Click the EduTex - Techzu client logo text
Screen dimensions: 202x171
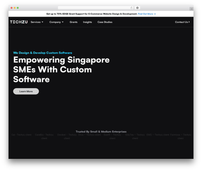point(135,137)
